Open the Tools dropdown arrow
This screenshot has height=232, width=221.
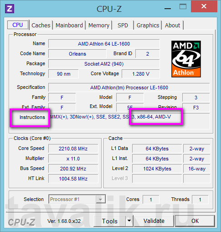click(x=129, y=221)
